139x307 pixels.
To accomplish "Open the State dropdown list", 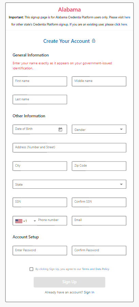I will (x=69, y=184).
